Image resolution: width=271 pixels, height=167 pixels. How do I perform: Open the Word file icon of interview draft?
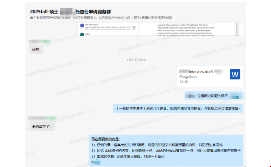(235, 74)
